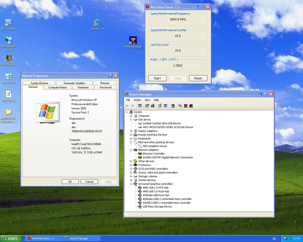
Task: Click the help question-mark button of System Properties
Action: [x=110, y=76]
